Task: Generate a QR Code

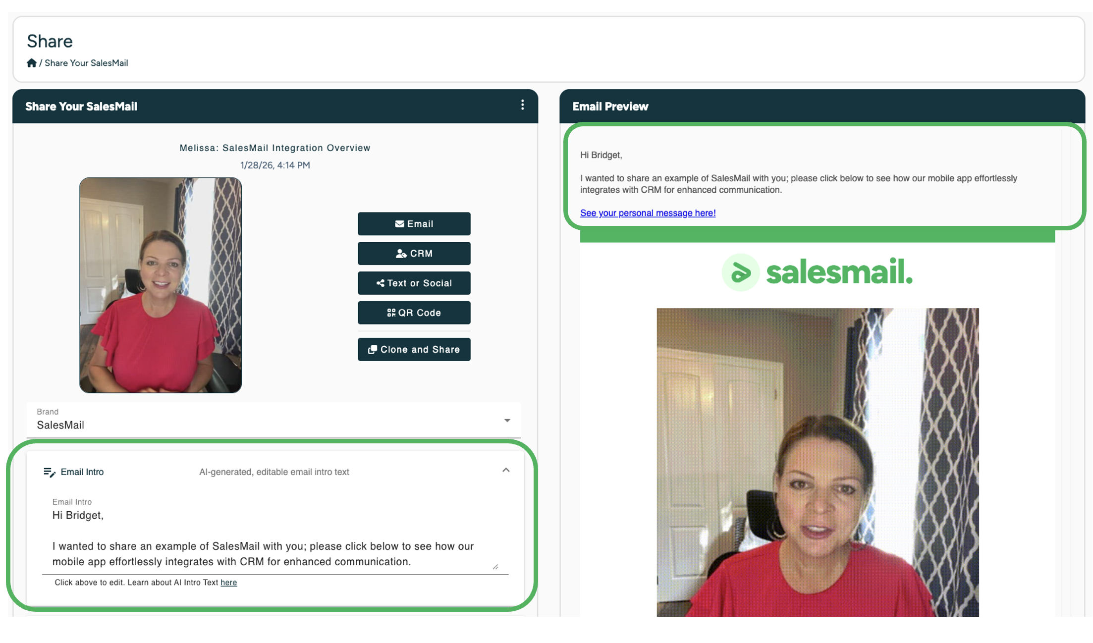Action: coord(414,313)
